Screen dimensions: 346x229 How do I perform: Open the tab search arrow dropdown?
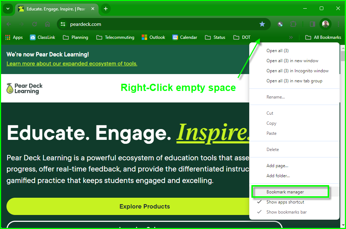click(8, 8)
